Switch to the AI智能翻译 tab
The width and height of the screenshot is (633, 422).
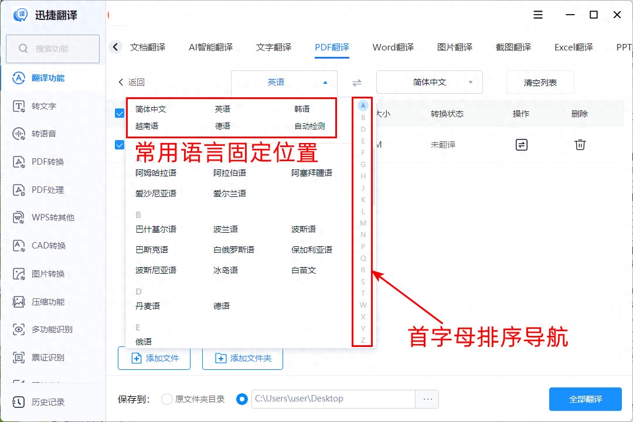[211, 47]
